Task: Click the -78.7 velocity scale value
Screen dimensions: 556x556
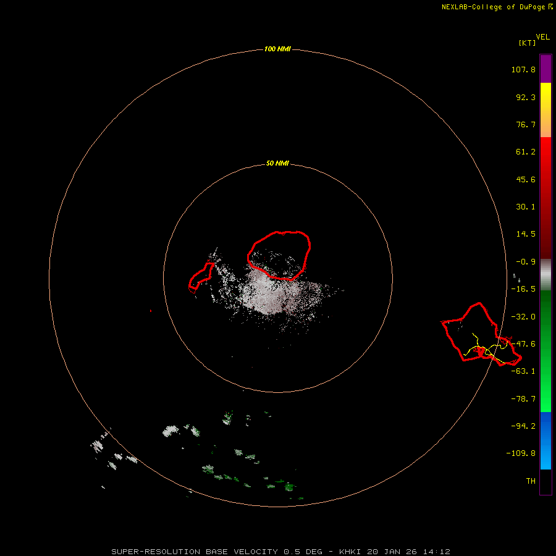Action: (x=523, y=399)
